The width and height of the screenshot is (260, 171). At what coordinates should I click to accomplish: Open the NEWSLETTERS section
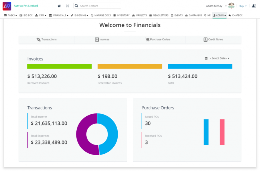tap(159, 15)
